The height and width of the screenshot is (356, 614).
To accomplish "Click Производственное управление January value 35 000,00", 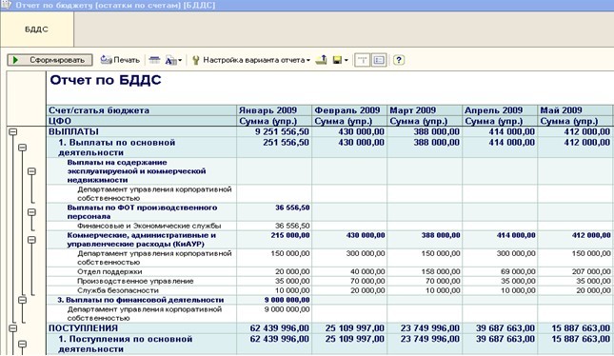I will [x=292, y=281].
